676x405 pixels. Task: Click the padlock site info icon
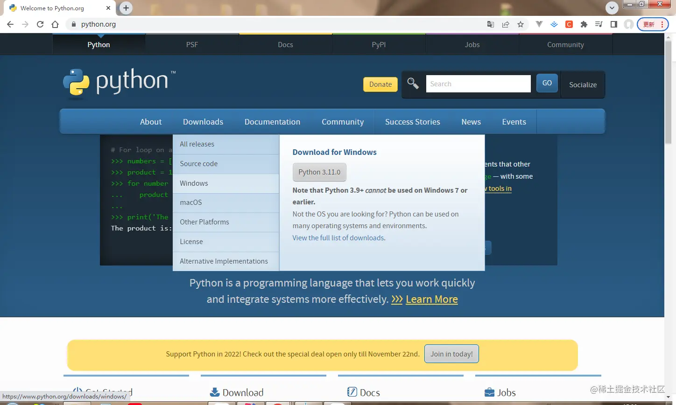[73, 24]
